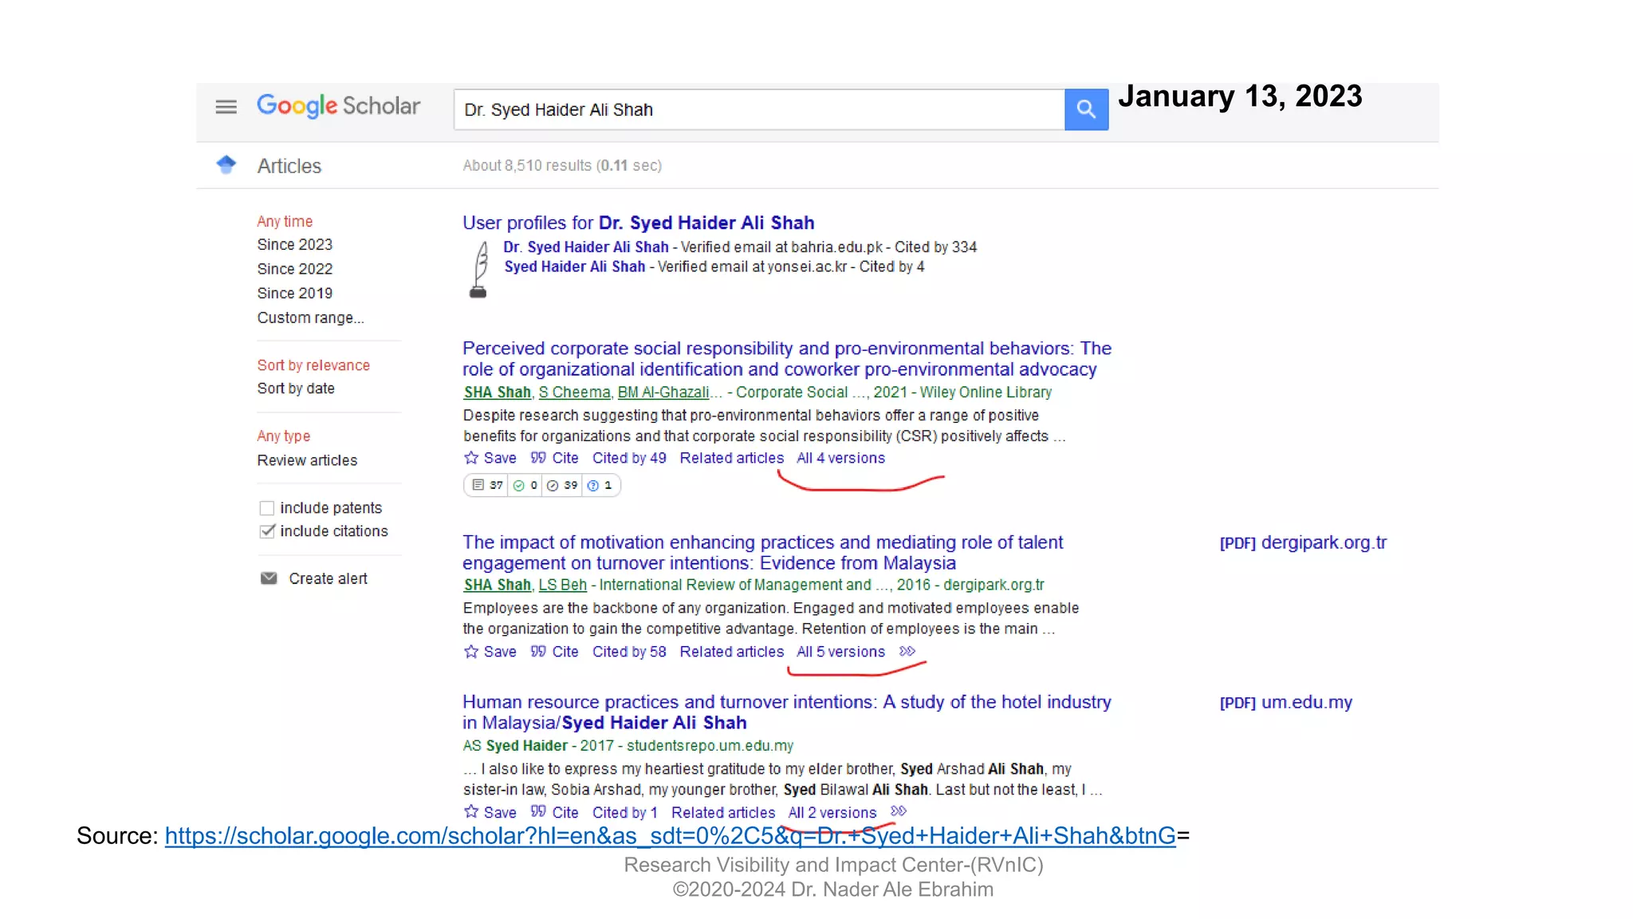Click the star Save icon for Perceived corporate article

[471, 458]
